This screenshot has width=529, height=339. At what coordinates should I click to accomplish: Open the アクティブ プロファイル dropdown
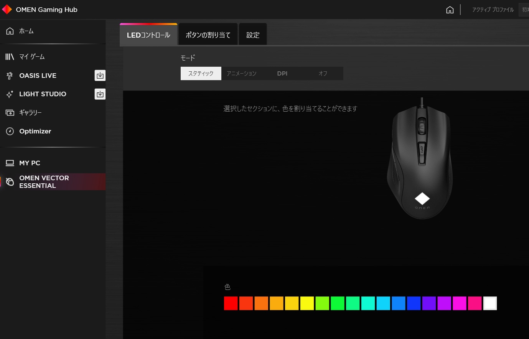[524, 10]
